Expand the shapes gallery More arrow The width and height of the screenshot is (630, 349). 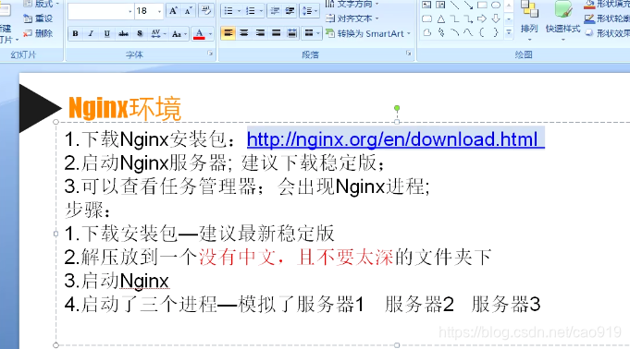coord(509,32)
